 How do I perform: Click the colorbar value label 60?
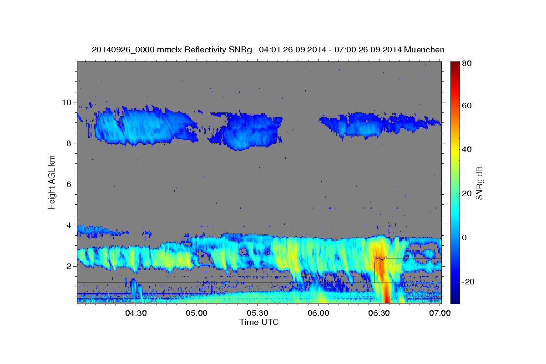click(467, 106)
